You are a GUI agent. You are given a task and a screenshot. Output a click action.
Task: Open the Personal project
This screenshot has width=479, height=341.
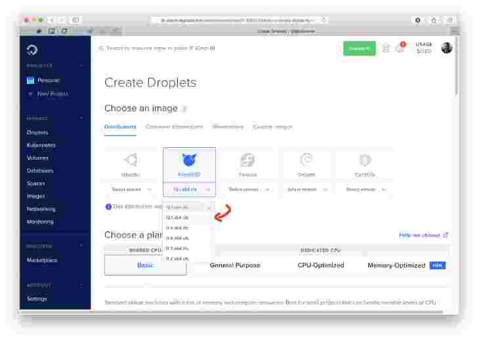pyautogui.click(x=49, y=81)
